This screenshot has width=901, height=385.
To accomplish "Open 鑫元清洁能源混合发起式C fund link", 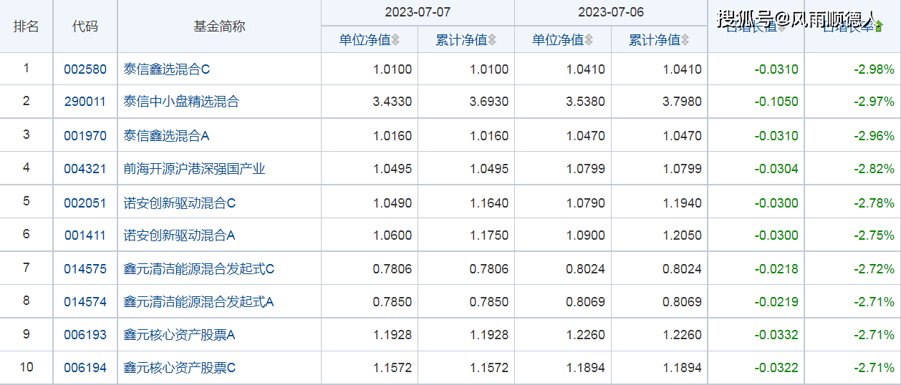I will point(199,269).
